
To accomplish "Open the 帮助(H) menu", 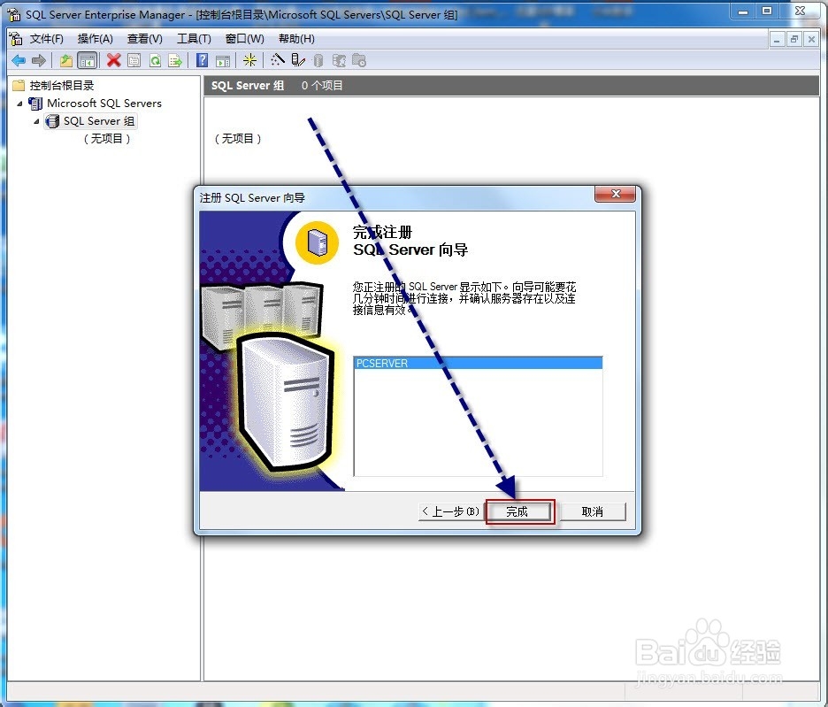I will [296, 39].
